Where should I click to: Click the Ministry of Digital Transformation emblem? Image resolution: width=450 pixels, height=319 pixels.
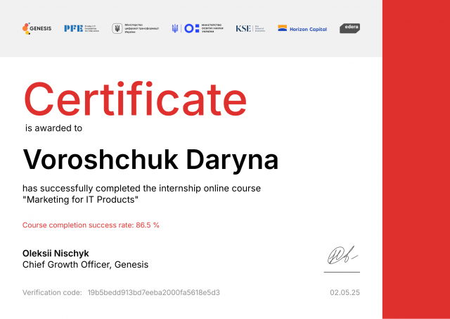click(x=117, y=28)
